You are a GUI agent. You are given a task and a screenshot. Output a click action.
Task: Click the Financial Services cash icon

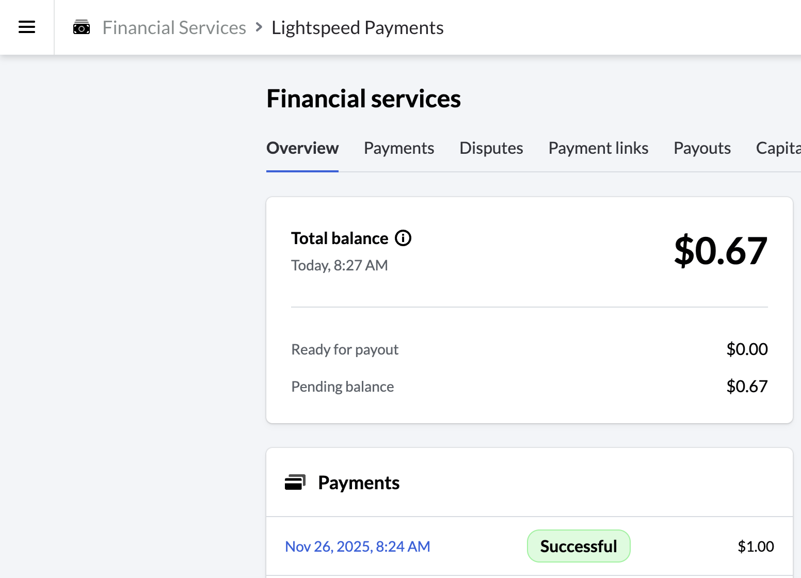click(82, 27)
